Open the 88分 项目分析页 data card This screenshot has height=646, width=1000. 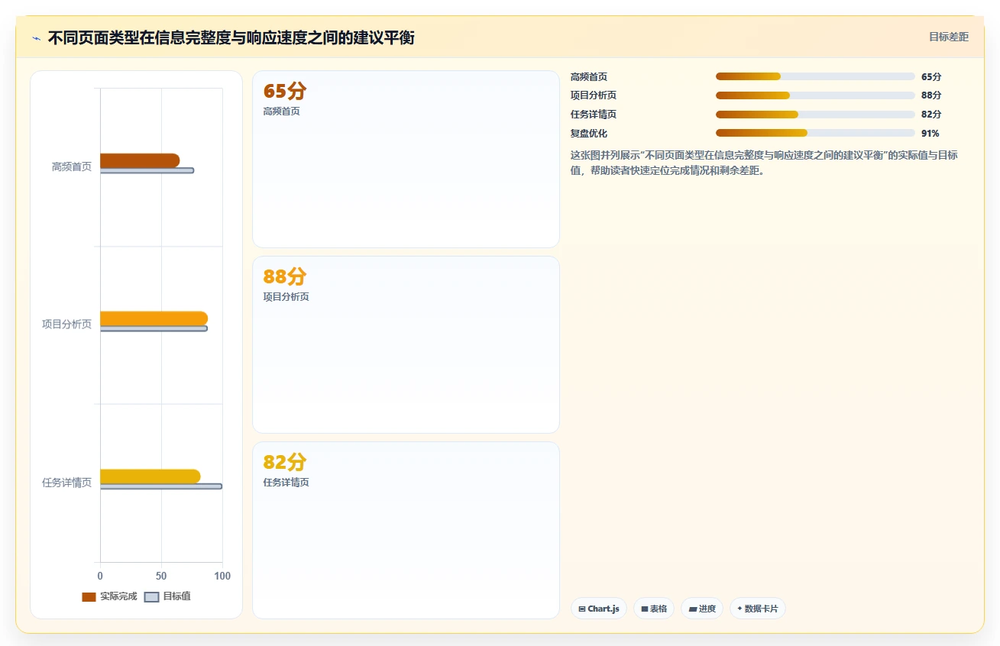pos(406,344)
